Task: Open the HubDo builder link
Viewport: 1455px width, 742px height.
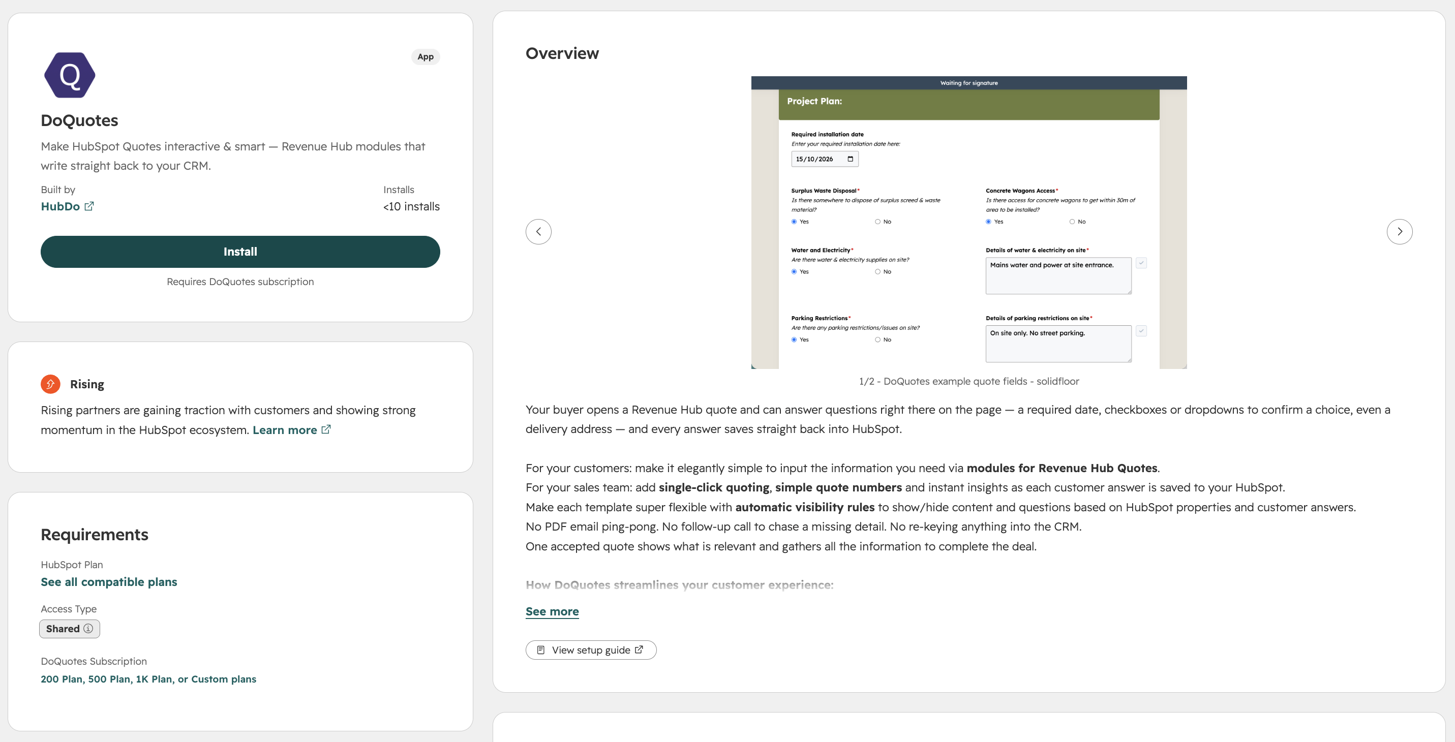Action: tap(60, 207)
